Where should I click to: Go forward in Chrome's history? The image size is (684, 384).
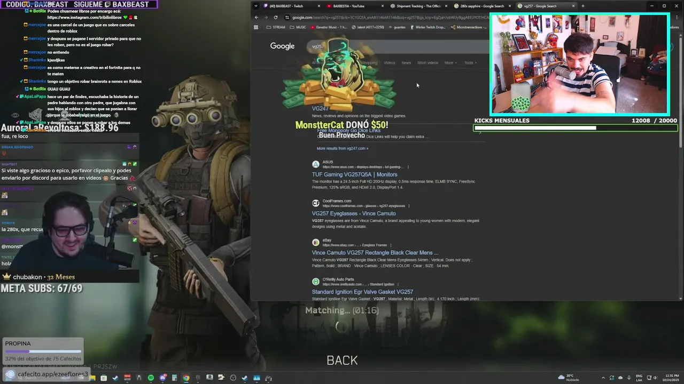(266, 17)
